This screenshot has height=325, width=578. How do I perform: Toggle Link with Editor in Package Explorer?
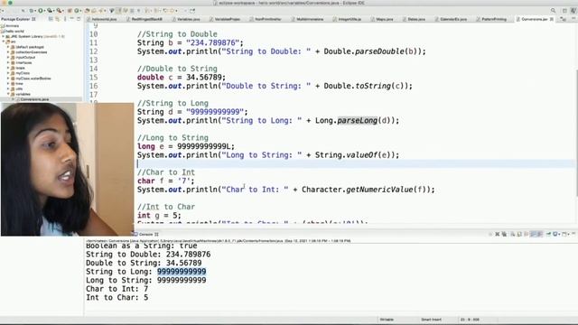pos(58,19)
